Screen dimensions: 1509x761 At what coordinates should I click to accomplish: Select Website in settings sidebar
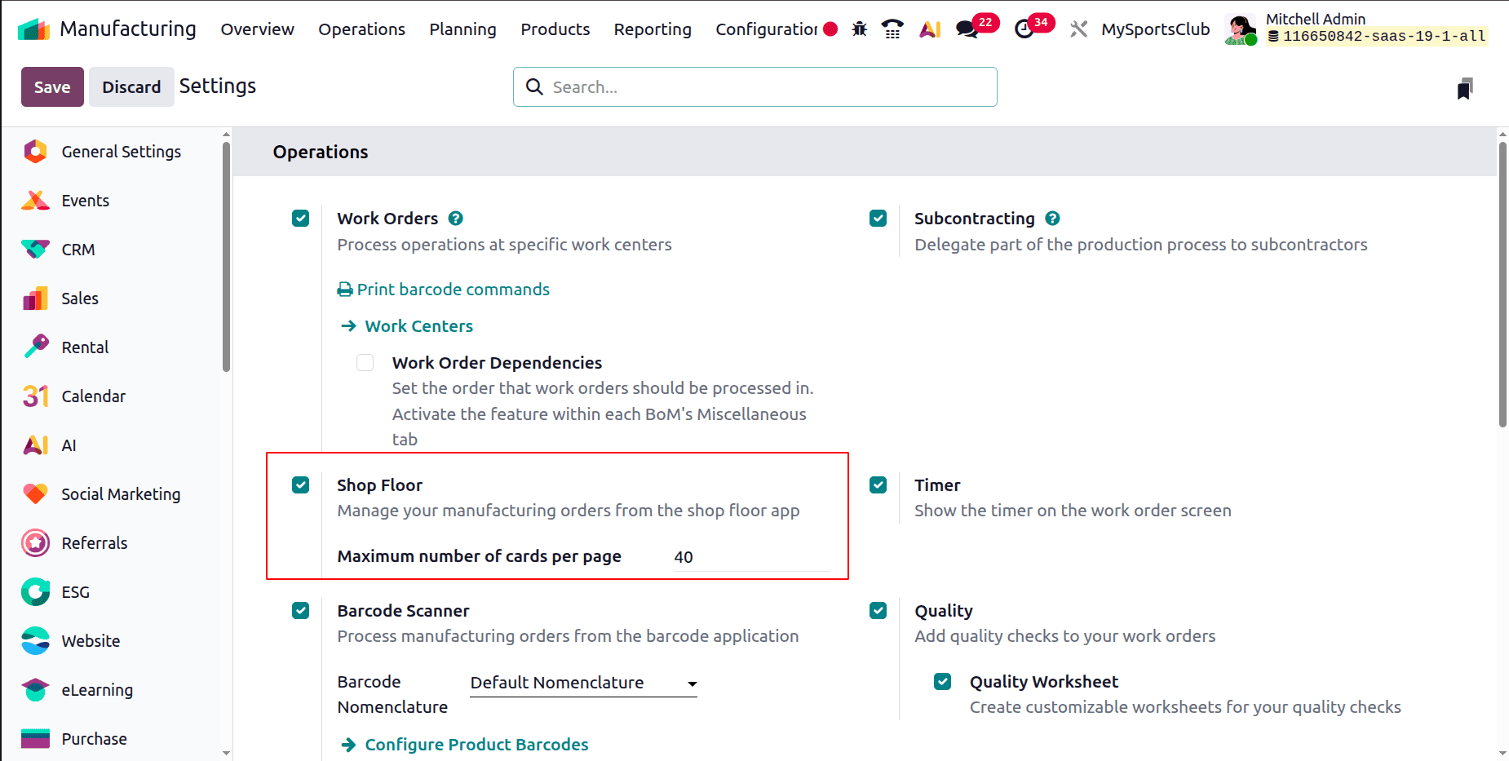click(113, 641)
